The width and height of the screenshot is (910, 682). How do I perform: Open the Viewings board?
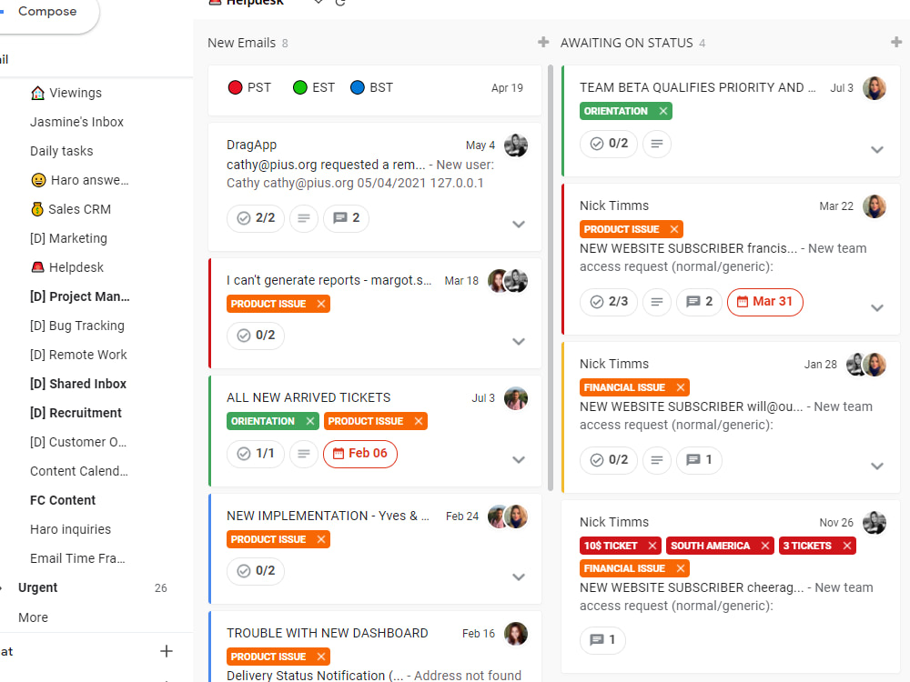coord(66,93)
